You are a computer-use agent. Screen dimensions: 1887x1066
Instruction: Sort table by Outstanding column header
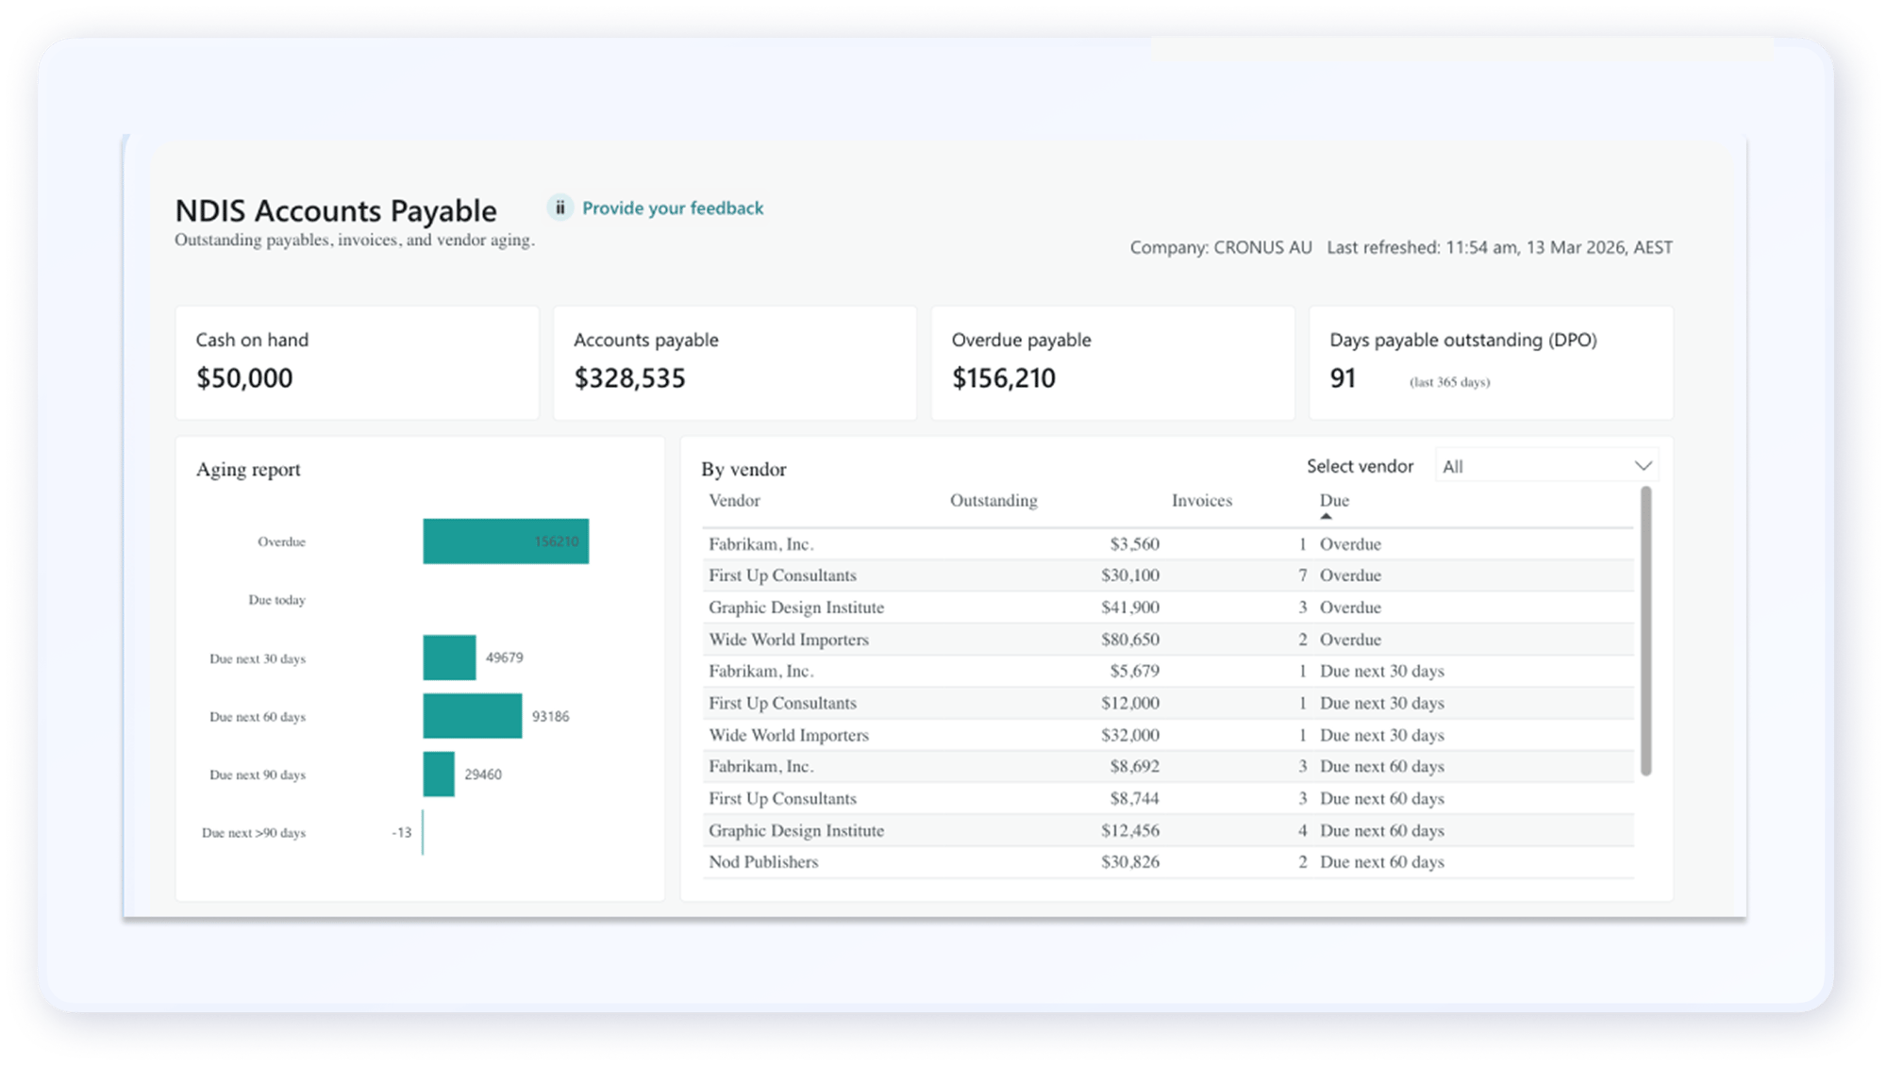tap(993, 501)
